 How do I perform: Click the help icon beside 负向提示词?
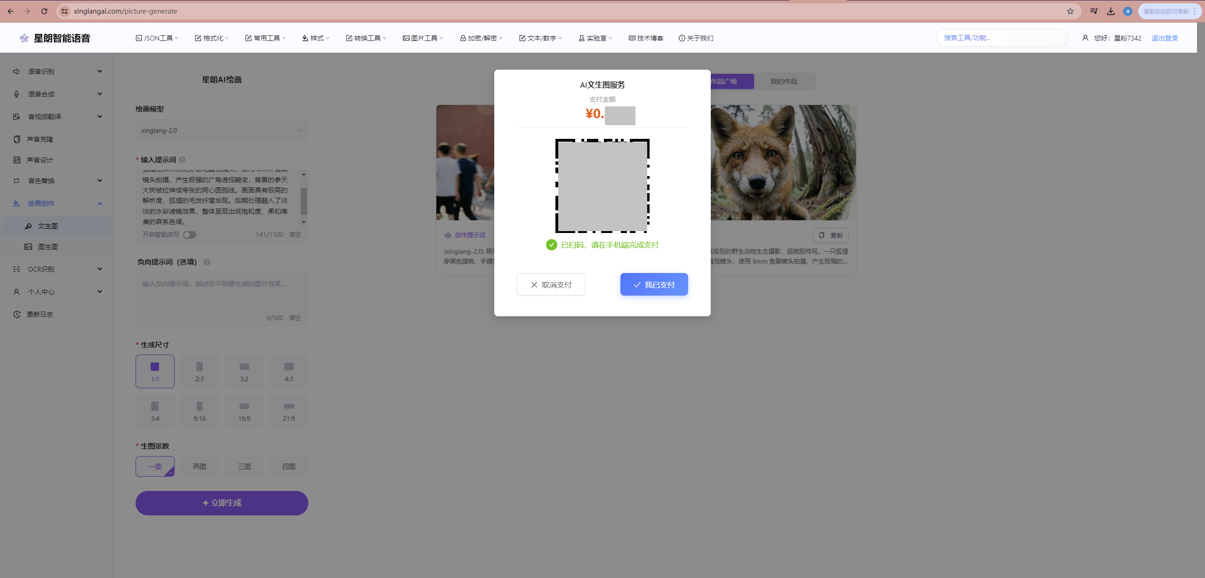[207, 262]
